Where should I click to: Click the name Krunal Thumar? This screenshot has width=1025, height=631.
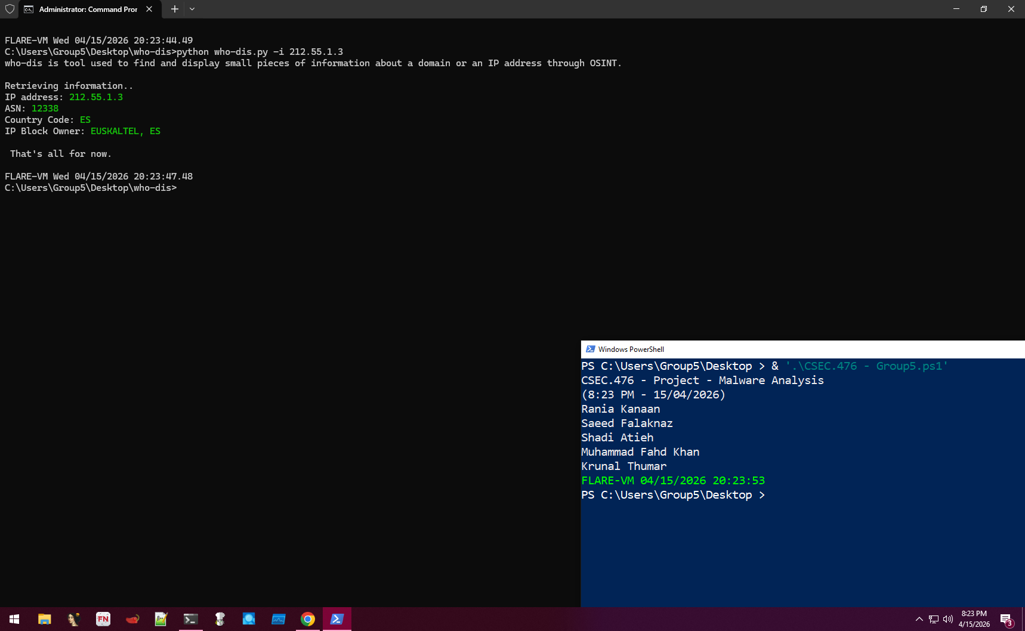tap(624, 466)
